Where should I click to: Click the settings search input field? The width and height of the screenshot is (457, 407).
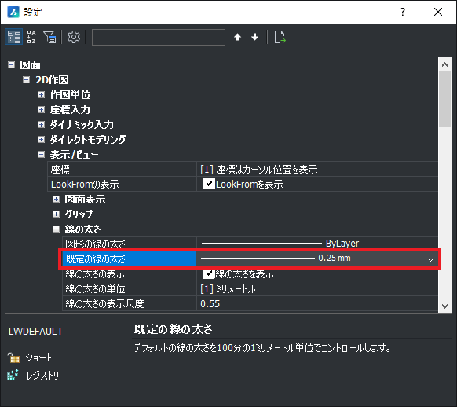coord(159,37)
